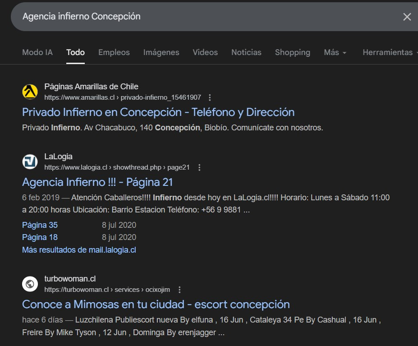Open the Empleos tab
This screenshot has height=346, width=418.
[114, 52]
